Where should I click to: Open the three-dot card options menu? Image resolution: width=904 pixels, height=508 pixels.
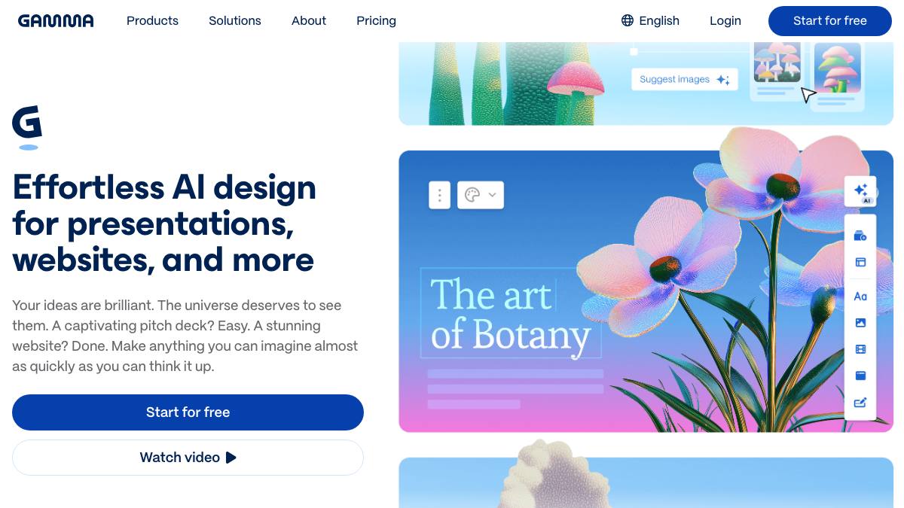point(439,195)
